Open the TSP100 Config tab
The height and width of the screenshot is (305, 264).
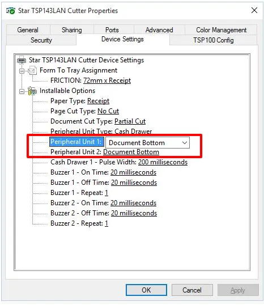213,40
